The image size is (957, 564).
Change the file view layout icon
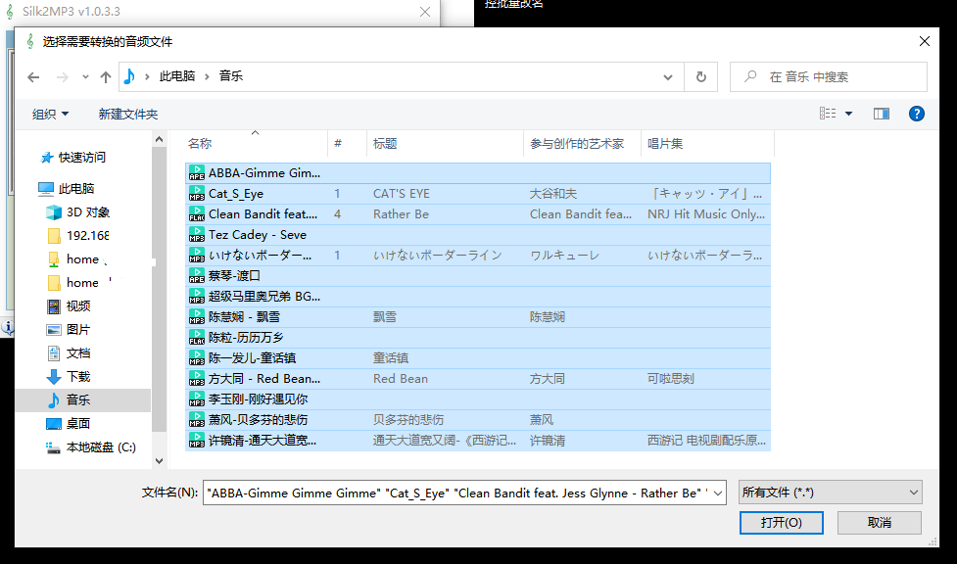[828, 114]
